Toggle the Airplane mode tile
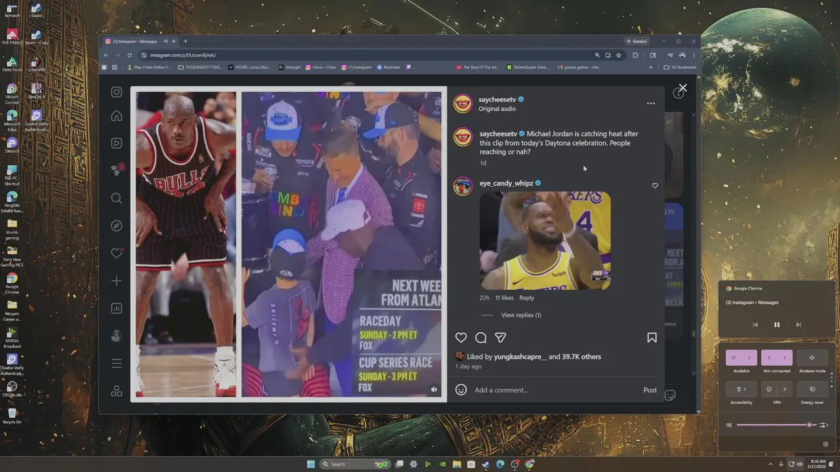This screenshot has height=472, width=840. [x=812, y=358]
